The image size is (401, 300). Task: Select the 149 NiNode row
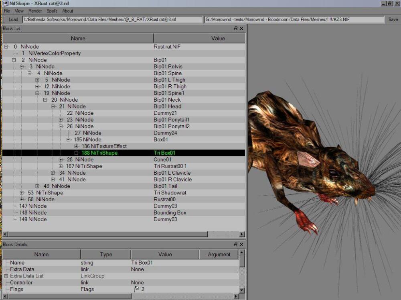[124, 220]
